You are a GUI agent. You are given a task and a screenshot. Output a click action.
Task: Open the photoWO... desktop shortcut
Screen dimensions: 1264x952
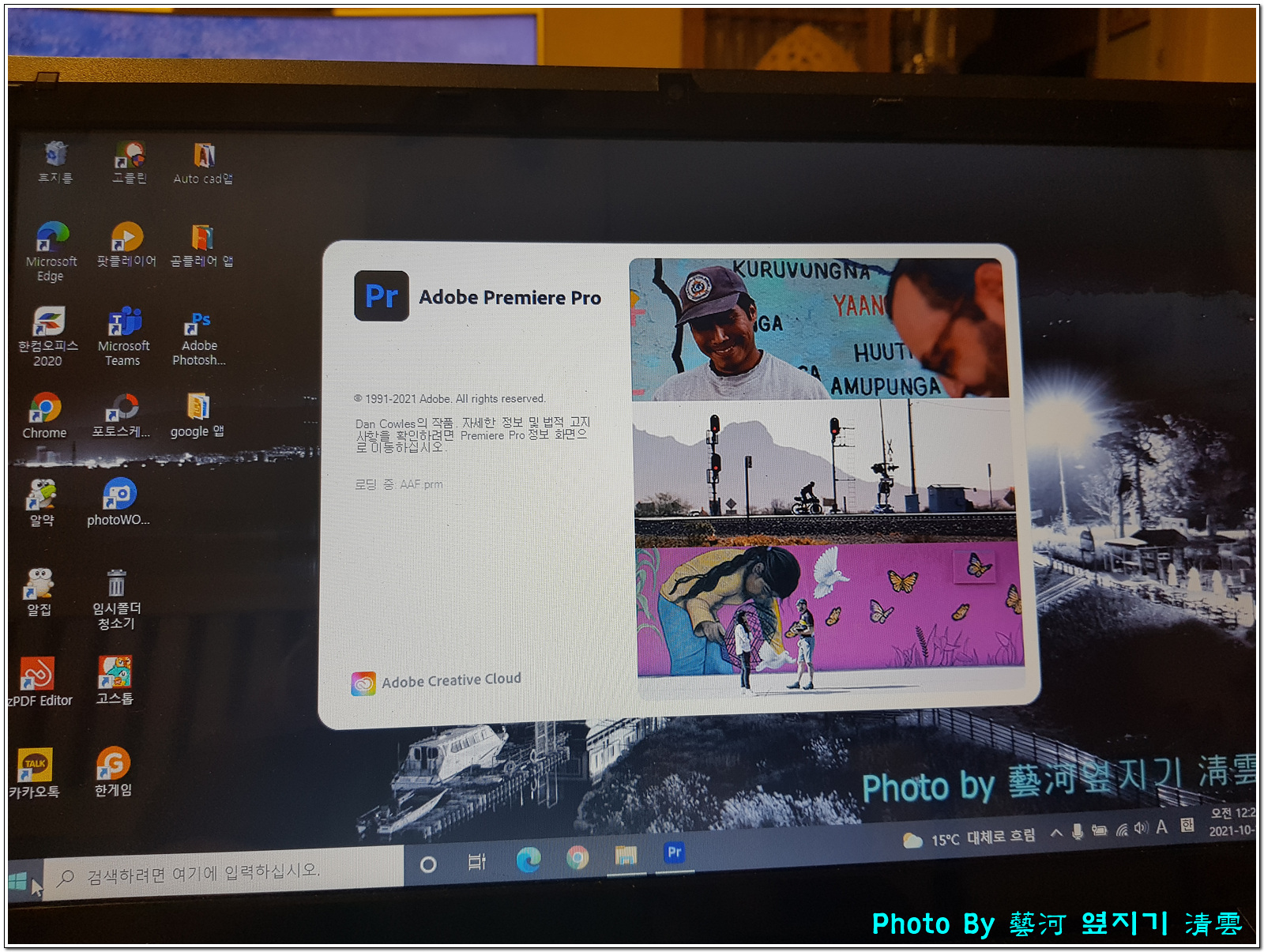coord(118,502)
